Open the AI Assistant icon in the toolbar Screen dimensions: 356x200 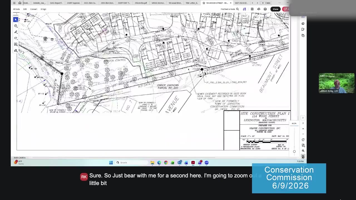pos(244,9)
